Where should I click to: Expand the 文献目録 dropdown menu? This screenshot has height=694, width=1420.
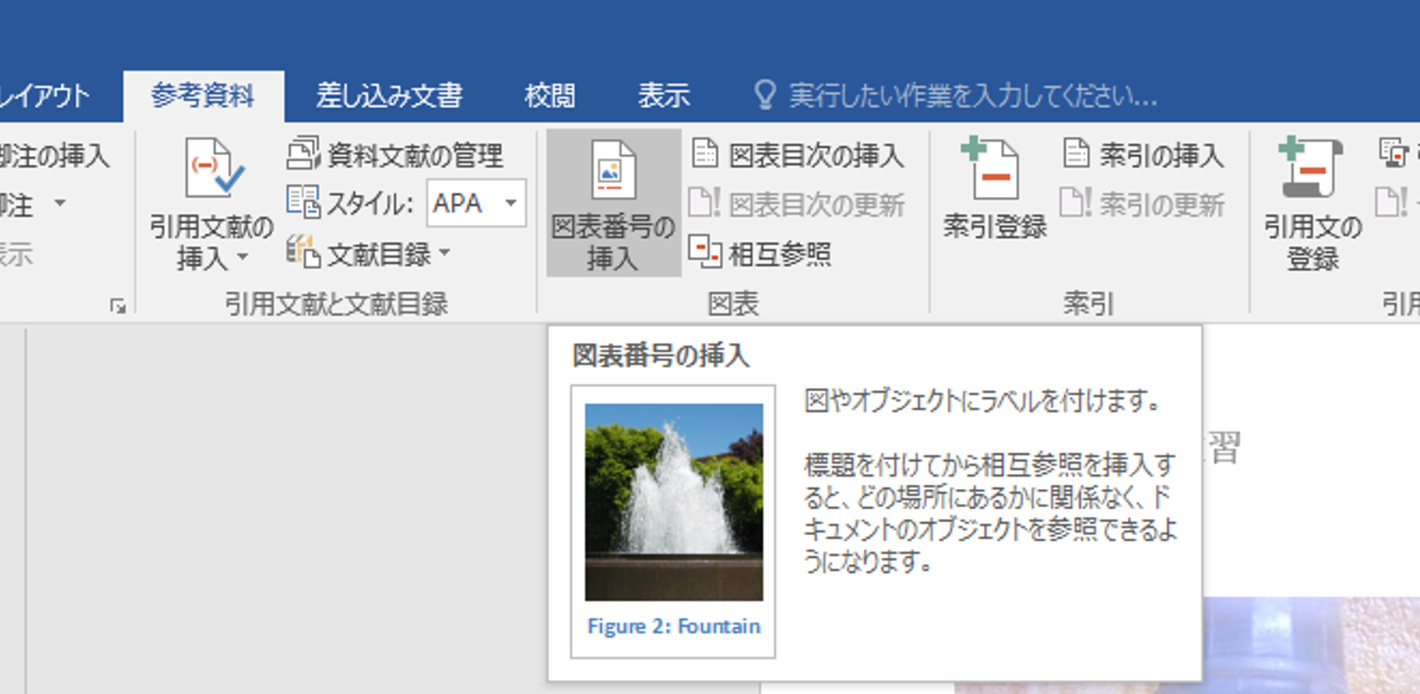pyautogui.click(x=444, y=253)
